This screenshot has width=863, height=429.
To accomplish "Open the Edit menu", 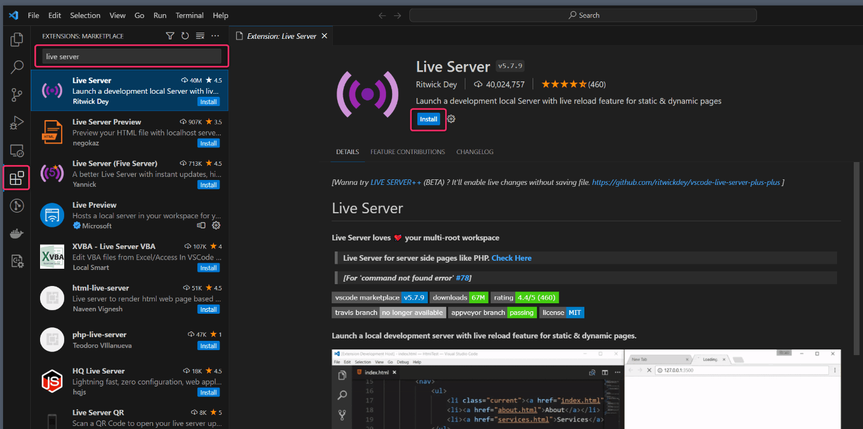I will (x=54, y=15).
